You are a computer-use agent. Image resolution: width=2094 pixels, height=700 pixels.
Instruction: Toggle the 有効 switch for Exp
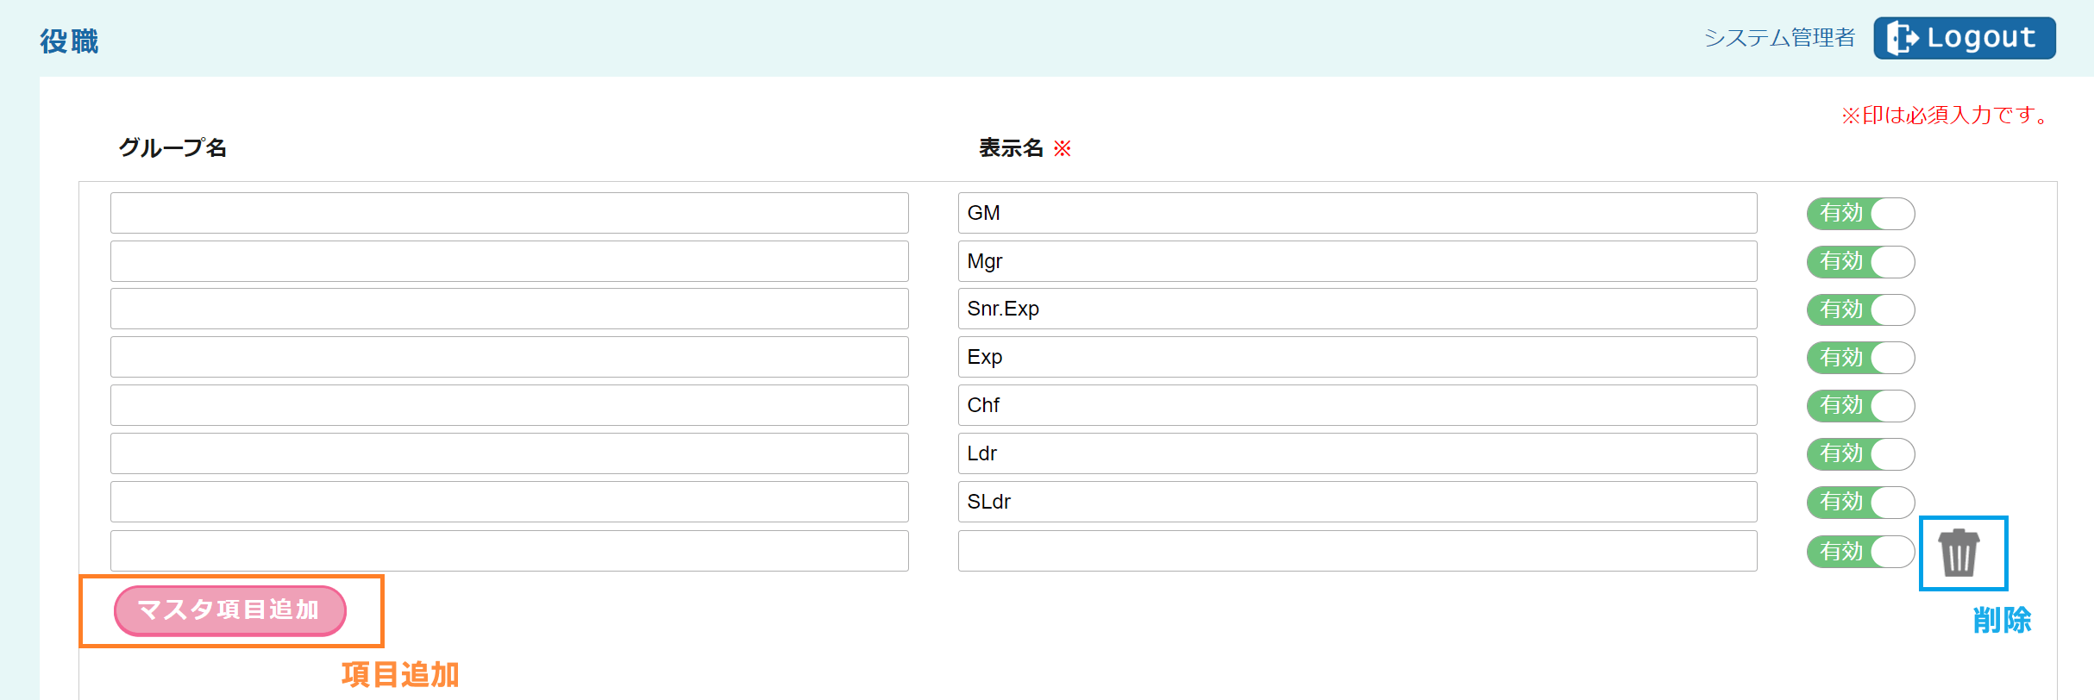(1860, 358)
